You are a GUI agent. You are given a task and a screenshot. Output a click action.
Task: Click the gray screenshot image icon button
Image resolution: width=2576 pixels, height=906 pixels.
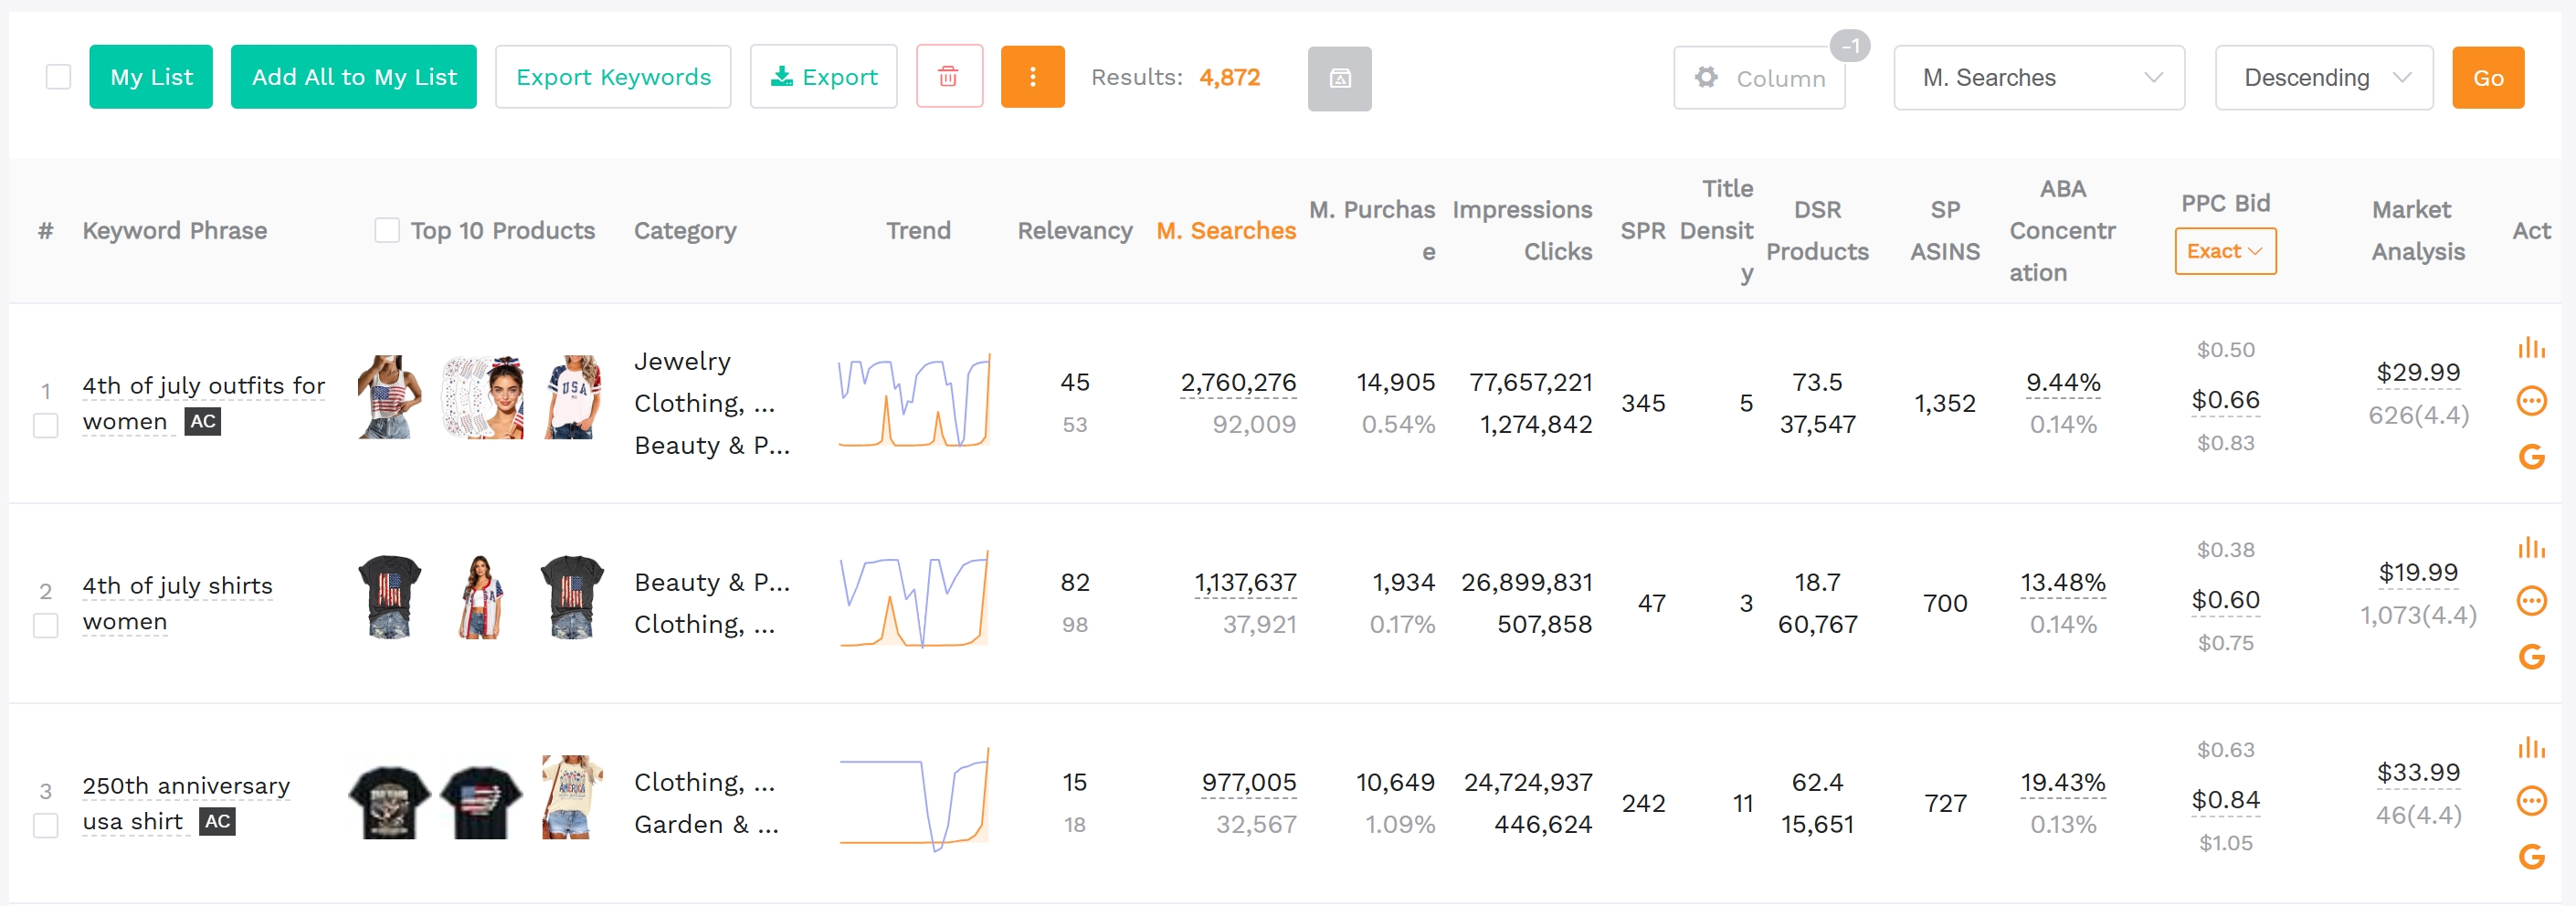point(1339,78)
